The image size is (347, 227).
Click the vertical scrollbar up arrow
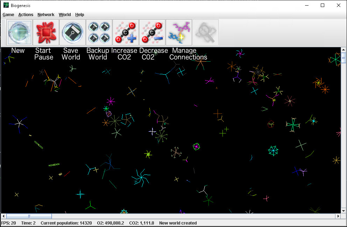[x=344, y=50]
